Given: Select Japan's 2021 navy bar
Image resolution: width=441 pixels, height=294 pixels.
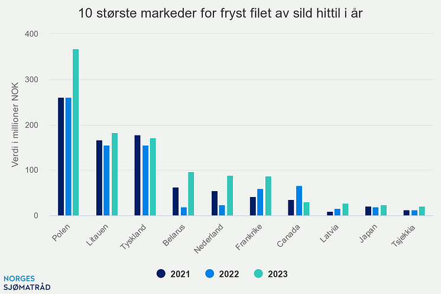Looking at the screenshot, I should coord(368,211).
